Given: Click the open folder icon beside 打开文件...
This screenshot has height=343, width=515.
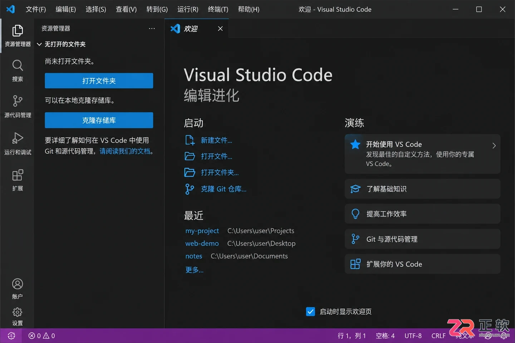Looking at the screenshot, I should (x=190, y=156).
